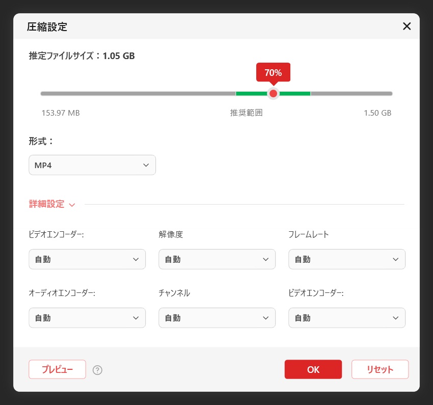The height and width of the screenshot is (405, 433).
Task: Collapse the 詳細設定 section chevron
Action: coord(72,205)
